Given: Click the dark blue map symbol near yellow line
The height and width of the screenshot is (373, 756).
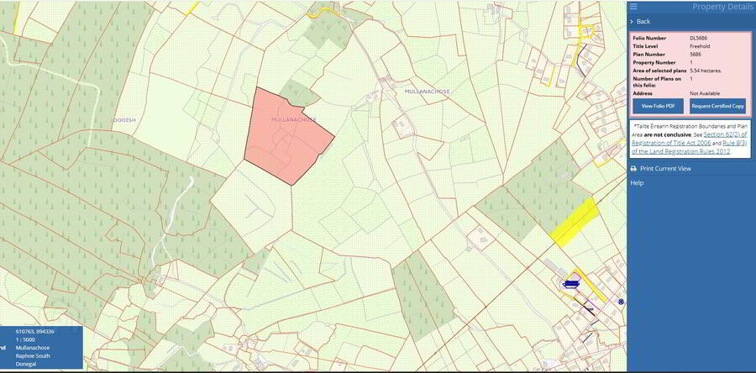Looking at the screenshot, I should (570, 284).
